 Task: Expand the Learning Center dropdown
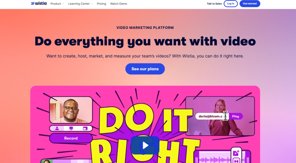coord(81,4)
